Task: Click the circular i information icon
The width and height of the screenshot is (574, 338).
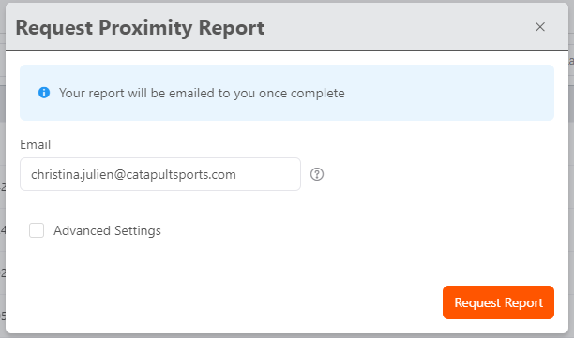Action: (x=44, y=93)
